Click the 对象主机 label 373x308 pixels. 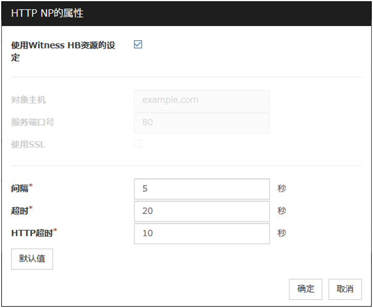click(28, 100)
